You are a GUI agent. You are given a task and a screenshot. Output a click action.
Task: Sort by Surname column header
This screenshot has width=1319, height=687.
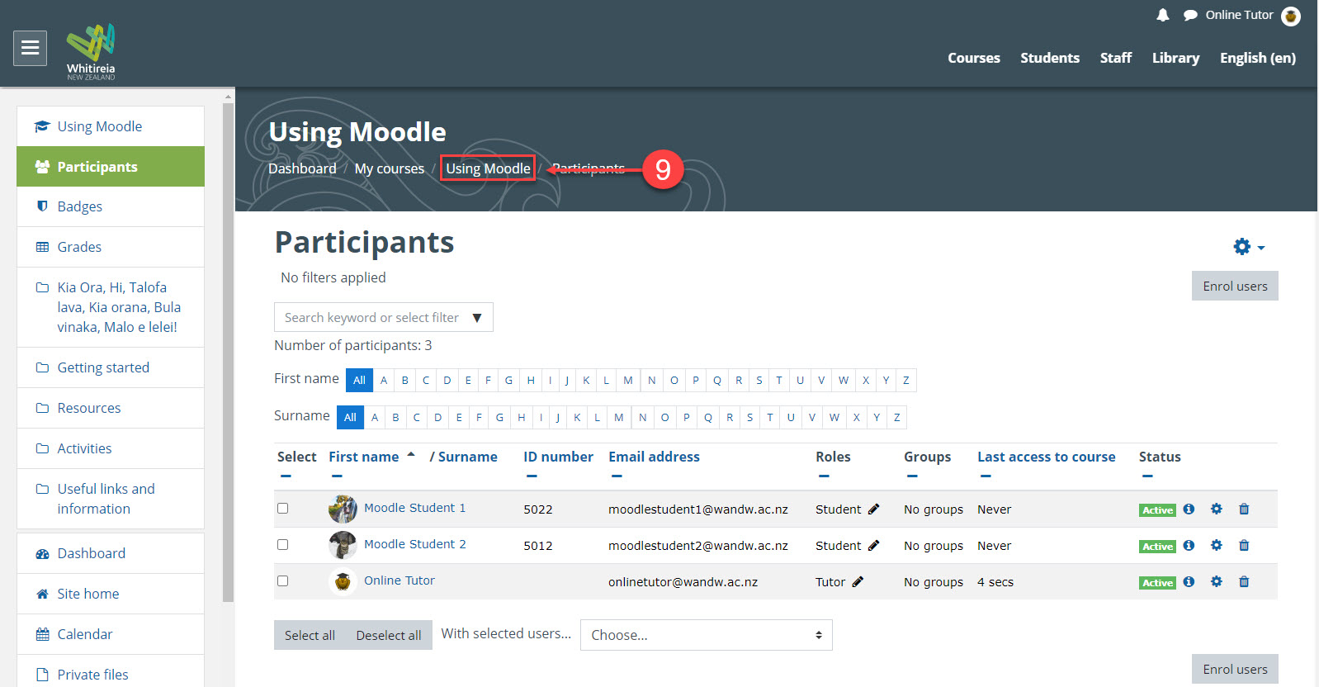pos(468,457)
